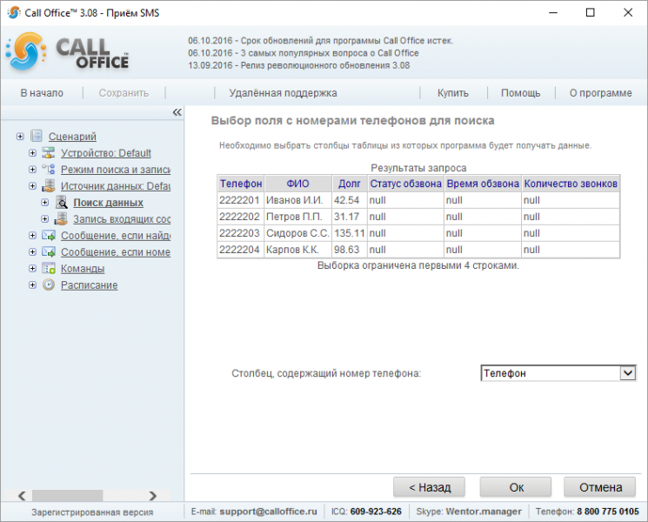Open О программе
648x522 pixels.
[600, 93]
